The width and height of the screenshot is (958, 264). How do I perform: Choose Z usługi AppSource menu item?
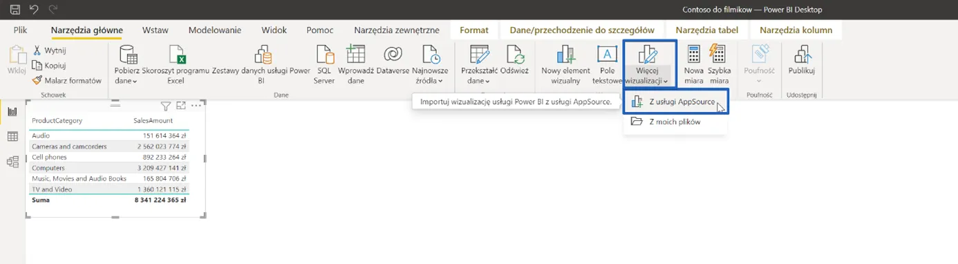point(676,102)
